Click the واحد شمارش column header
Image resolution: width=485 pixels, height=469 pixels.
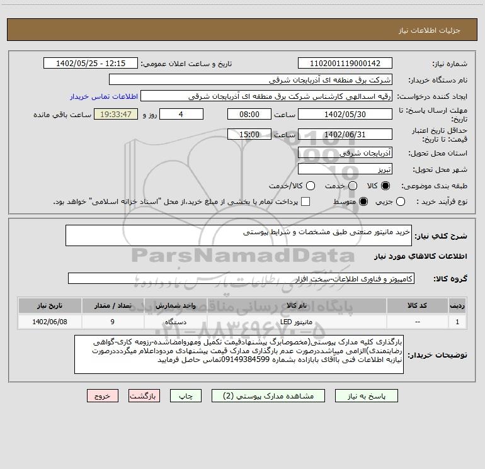(175, 305)
